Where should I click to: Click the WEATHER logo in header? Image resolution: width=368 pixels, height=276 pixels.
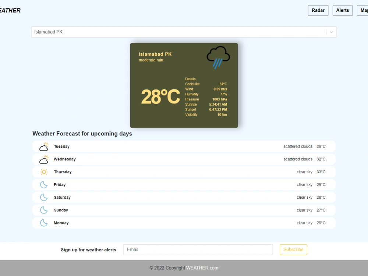pos(10,10)
